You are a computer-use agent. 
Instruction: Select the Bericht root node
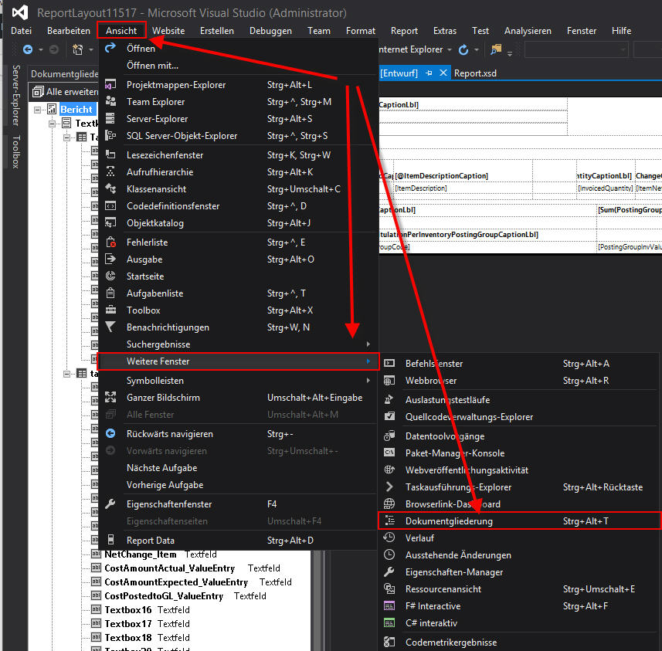76,110
